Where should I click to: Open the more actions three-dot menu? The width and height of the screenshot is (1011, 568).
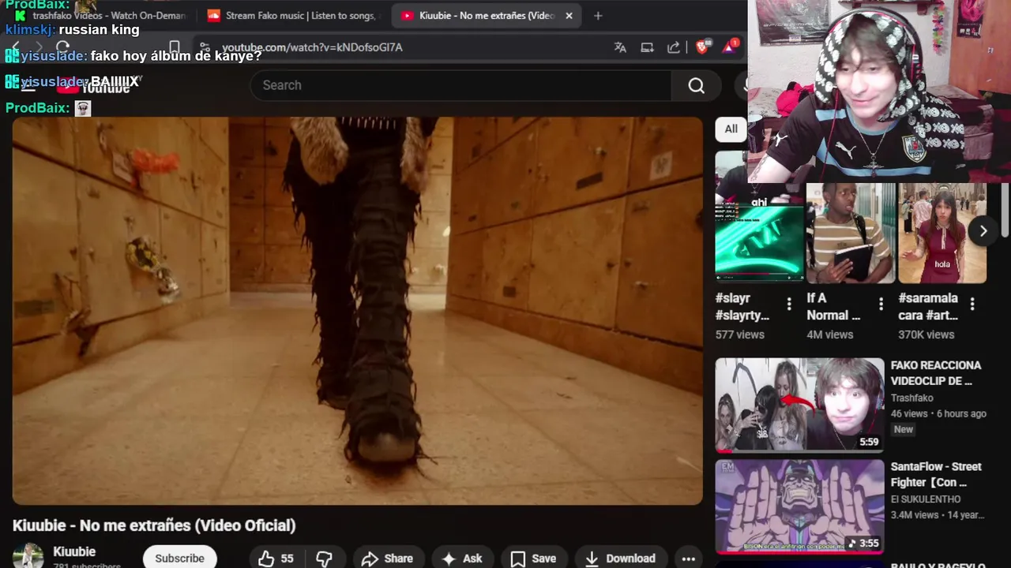[688, 559]
